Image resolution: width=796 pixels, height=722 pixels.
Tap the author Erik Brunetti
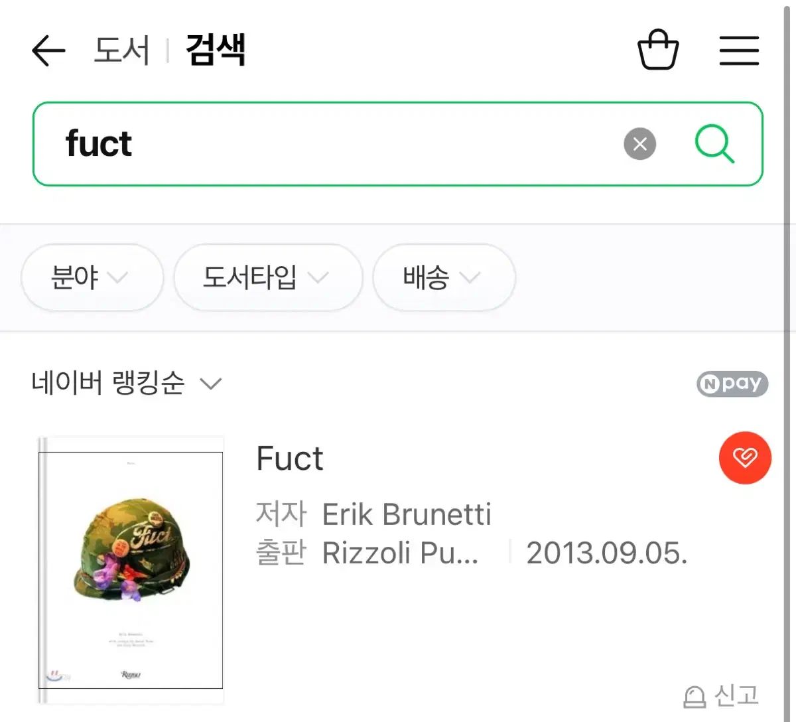(x=406, y=514)
